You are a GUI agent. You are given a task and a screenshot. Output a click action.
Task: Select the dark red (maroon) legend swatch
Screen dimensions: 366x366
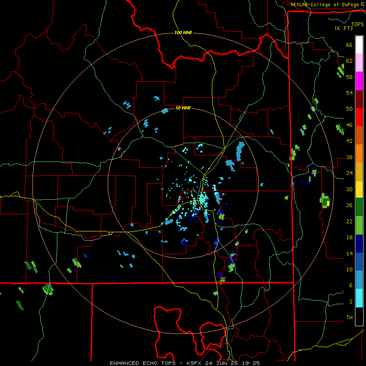coord(359,99)
